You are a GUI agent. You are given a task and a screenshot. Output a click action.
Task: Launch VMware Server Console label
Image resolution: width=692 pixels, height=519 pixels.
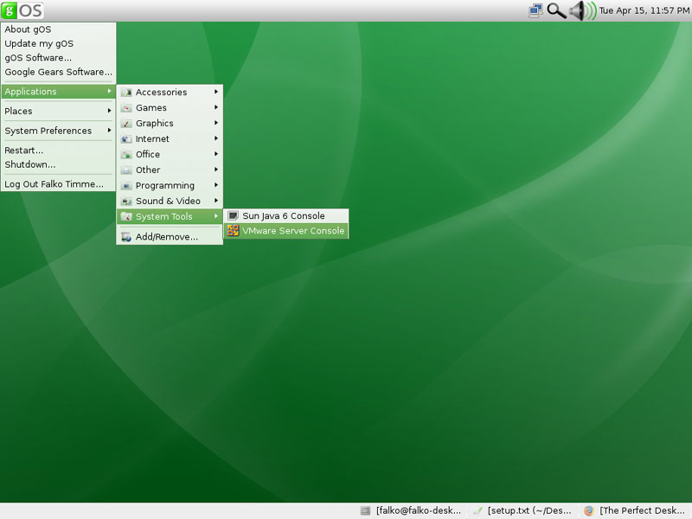[x=293, y=231]
